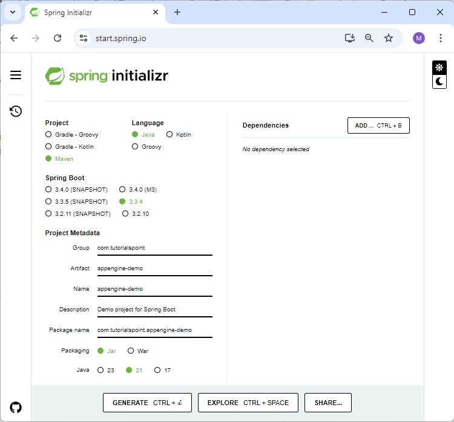Screen dimensions: 454x422
Task: Click the SHARE... button
Action: 328,403
